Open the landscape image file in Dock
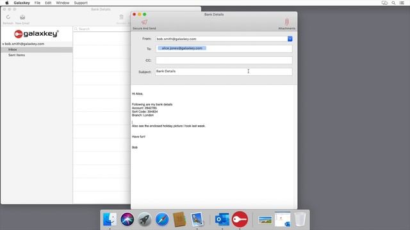The width and height of the screenshot is (410, 230). 265,220
